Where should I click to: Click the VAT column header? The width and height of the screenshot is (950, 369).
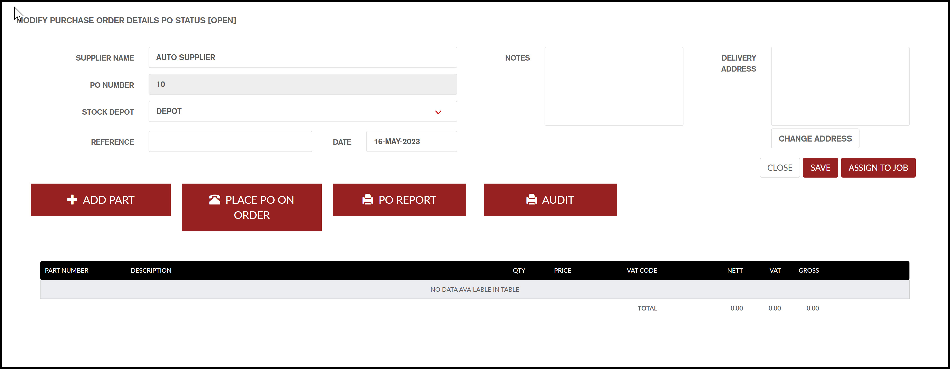pos(775,270)
